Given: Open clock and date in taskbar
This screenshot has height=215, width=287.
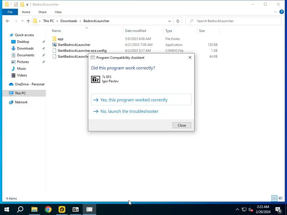Looking at the screenshot, I should (263, 209).
